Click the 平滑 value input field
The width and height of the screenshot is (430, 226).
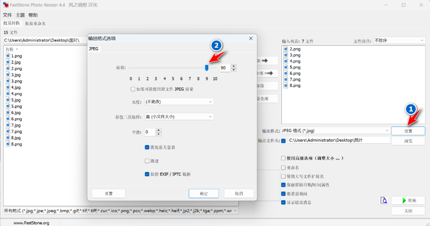[150, 132]
